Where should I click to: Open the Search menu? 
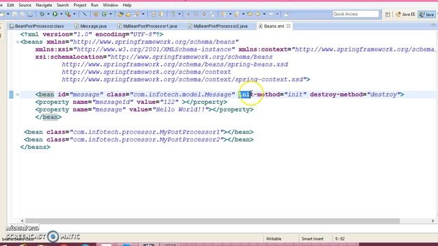pos(62,5)
